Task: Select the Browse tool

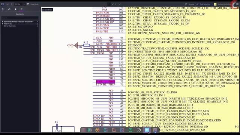Action: pyautogui.click(x=189, y=4)
